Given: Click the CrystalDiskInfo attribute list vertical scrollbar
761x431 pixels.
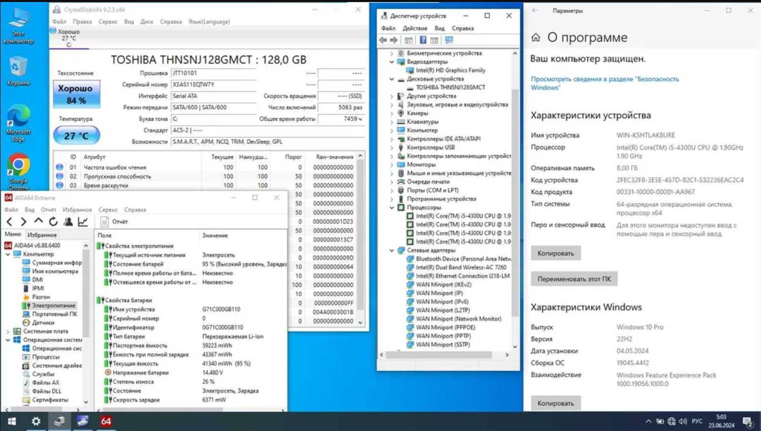Looking at the screenshot, I should [x=360, y=239].
